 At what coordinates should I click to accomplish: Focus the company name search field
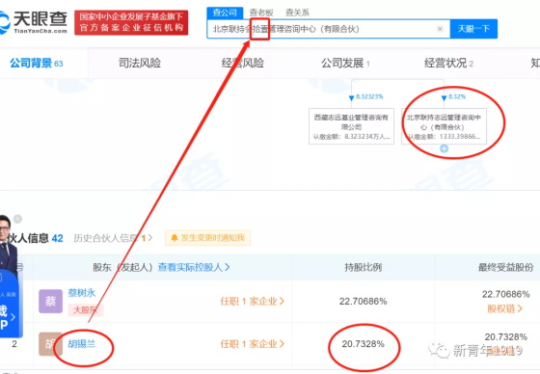tap(329, 29)
